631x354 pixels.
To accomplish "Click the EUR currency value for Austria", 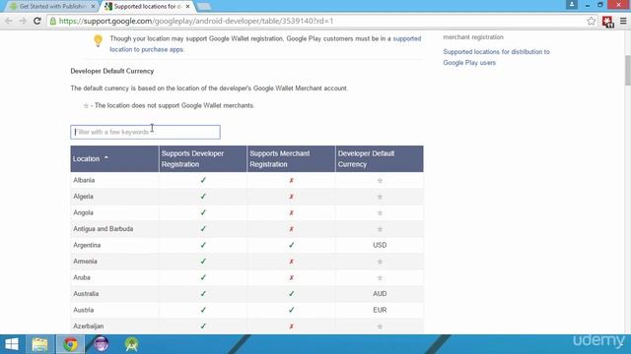I will point(380,311).
